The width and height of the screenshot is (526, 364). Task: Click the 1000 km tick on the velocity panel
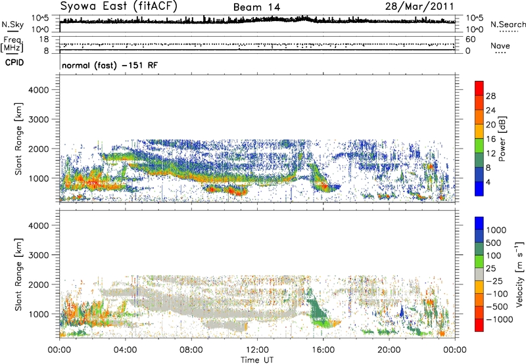39,314
